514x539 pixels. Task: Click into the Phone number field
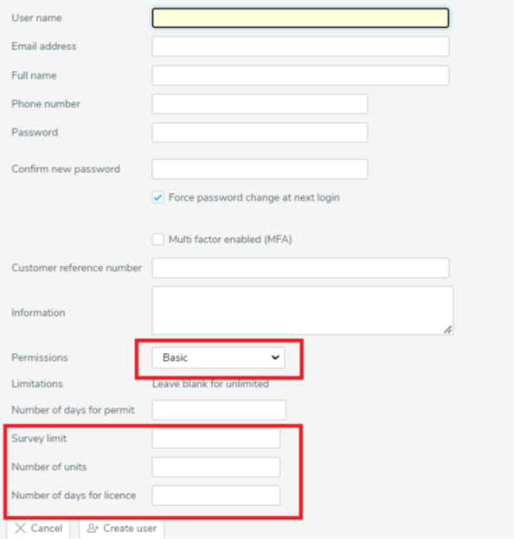(x=260, y=104)
